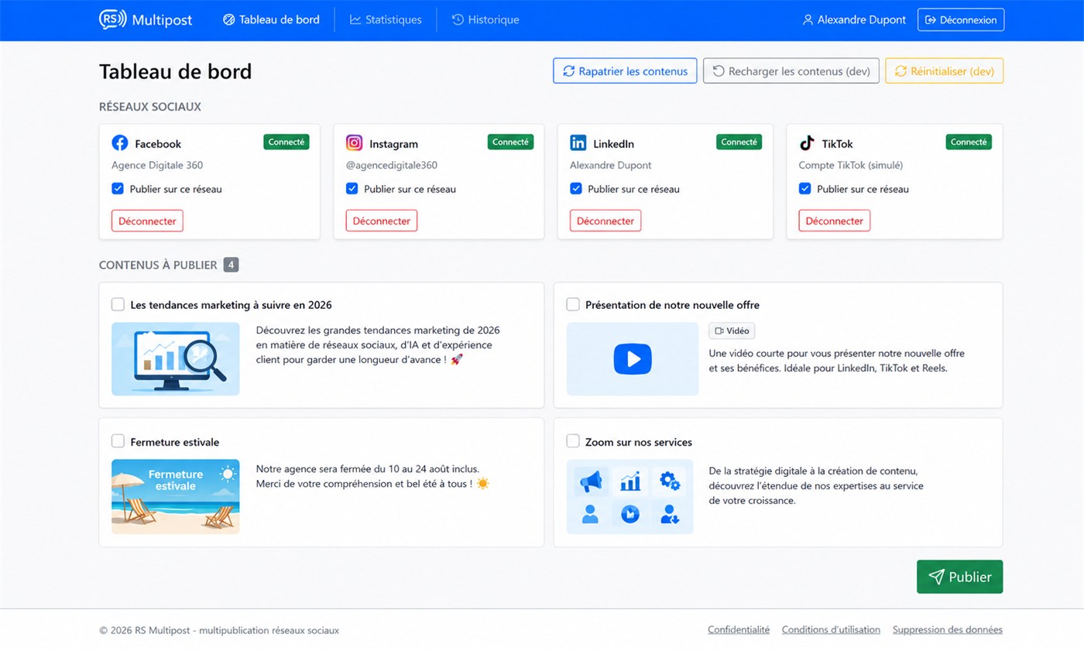This screenshot has width=1084, height=651.
Task: Click the Vidéo badge label
Action: pos(732,331)
